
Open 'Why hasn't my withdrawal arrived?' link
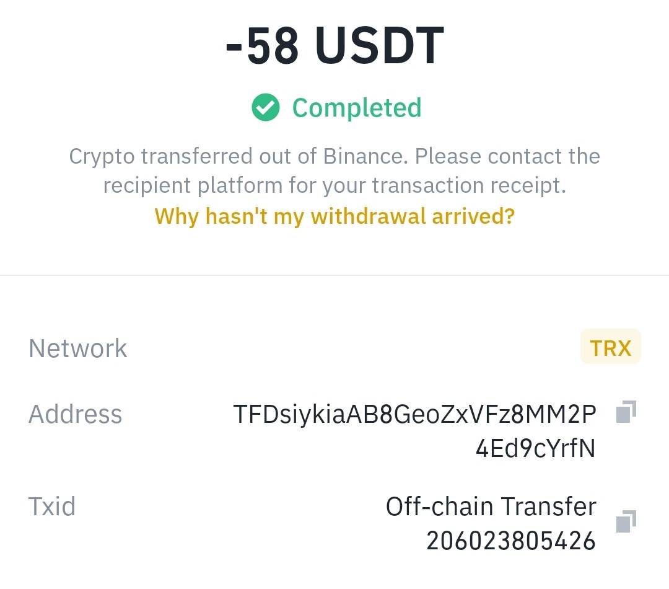334,216
